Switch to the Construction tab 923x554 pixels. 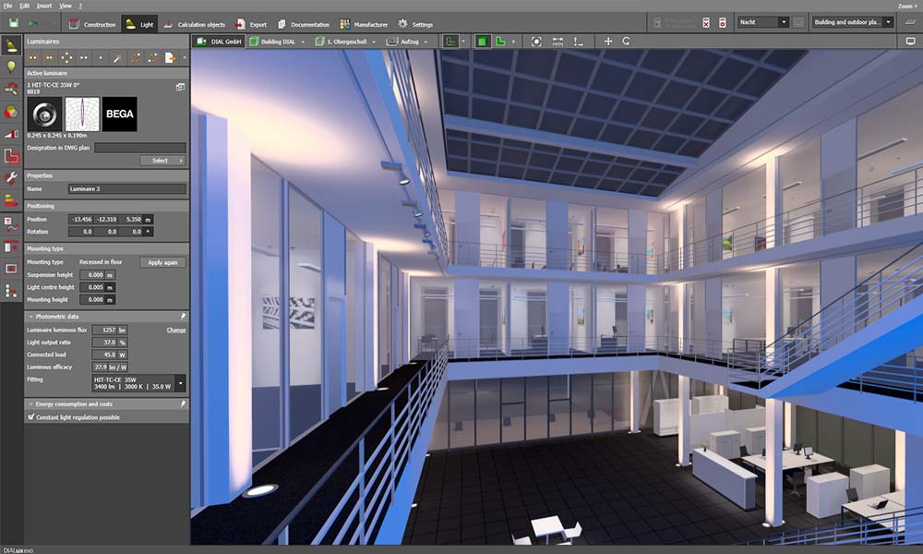(x=92, y=24)
